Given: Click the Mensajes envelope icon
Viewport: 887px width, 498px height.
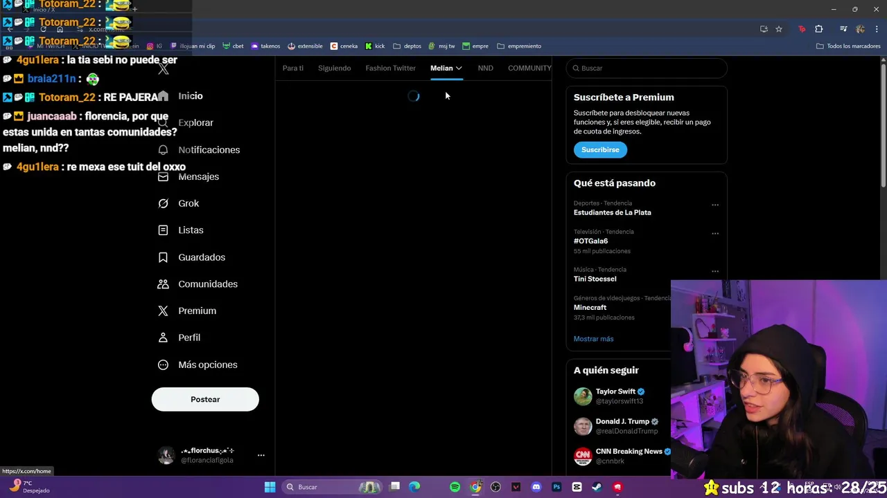Looking at the screenshot, I should pyautogui.click(x=163, y=176).
